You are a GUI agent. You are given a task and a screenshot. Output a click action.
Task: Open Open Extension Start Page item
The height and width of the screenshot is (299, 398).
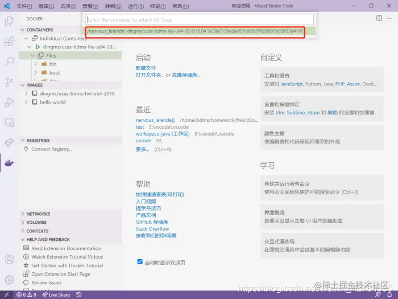click(61, 274)
